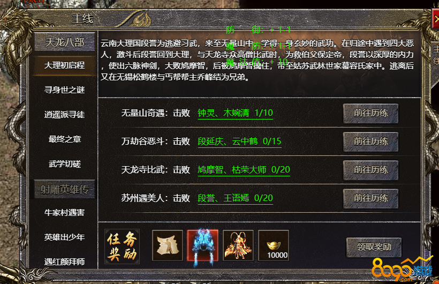The image size is (439, 284).
Task: Open the 寻身世之谜 chapter
Action: [64, 89]
